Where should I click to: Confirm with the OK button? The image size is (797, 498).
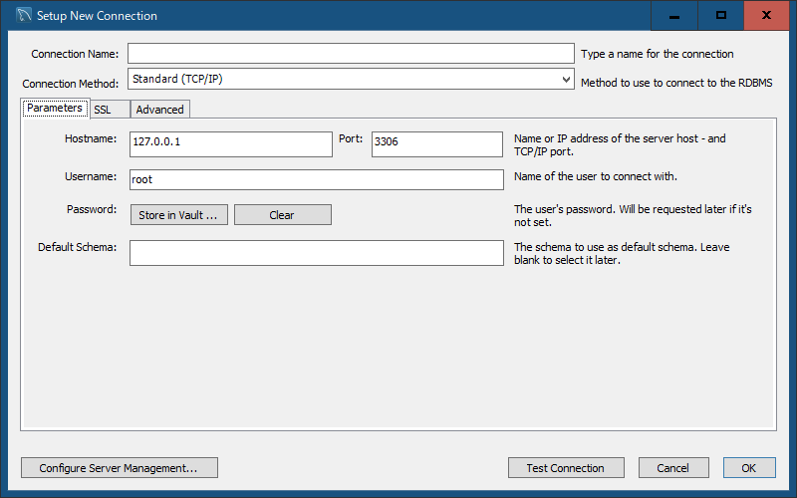coord(749,467)
